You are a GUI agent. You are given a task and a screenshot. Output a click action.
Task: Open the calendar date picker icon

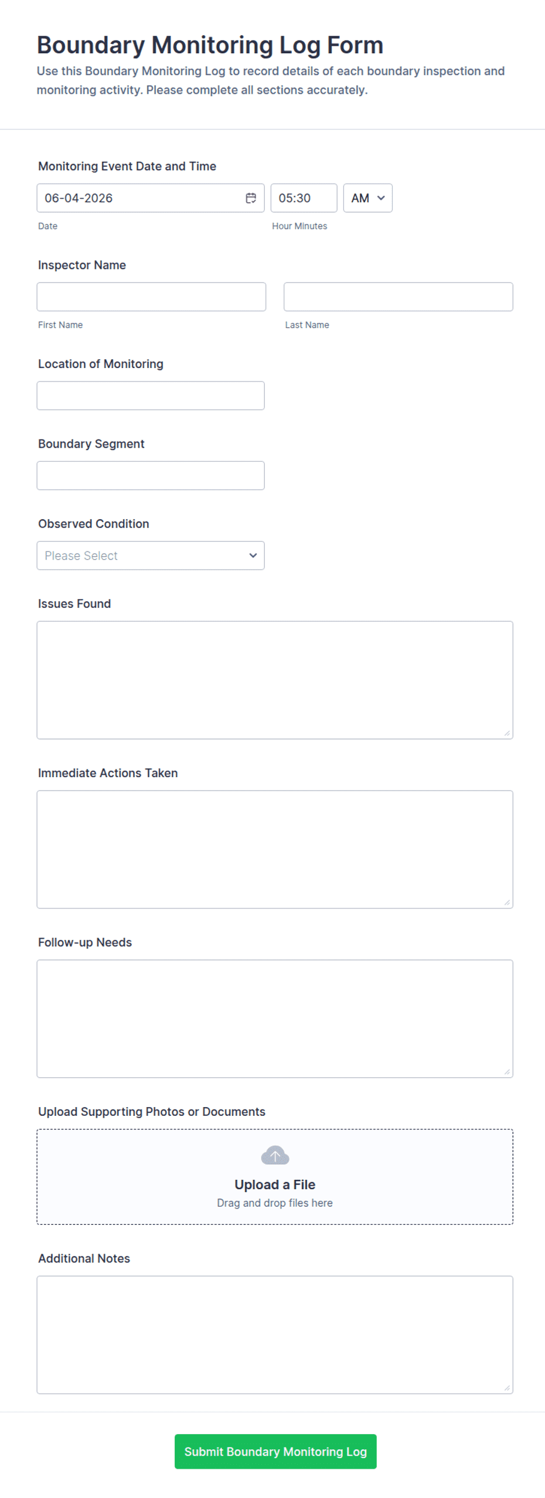251,198
